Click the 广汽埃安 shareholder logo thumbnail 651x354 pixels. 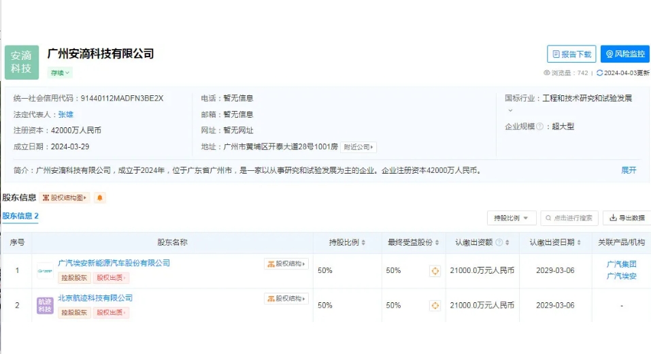45,271
